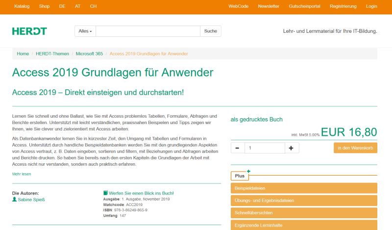Open the Microsoft 365 breadcrumb link
Image resolution: width=392 pixels, height=230 pixels.
pyautogui.click(x=89, y=53)
